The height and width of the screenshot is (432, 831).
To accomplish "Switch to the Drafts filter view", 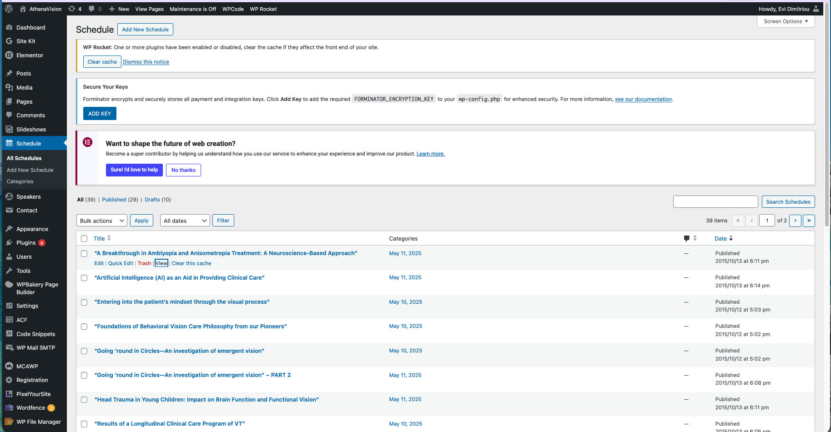I will [152, 199].
